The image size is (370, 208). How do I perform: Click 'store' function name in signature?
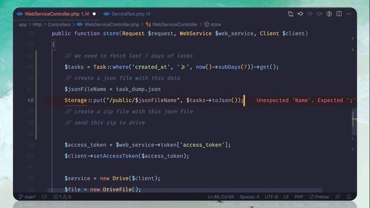(x=111, y=34)
